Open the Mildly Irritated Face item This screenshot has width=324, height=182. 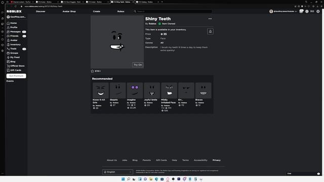click(169, 90)
